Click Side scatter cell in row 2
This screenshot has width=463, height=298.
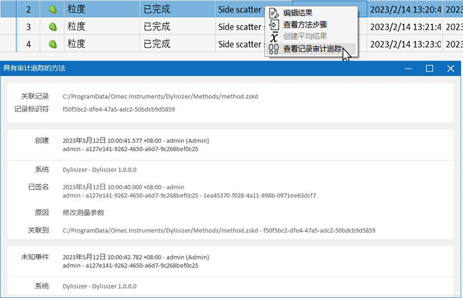241,9
